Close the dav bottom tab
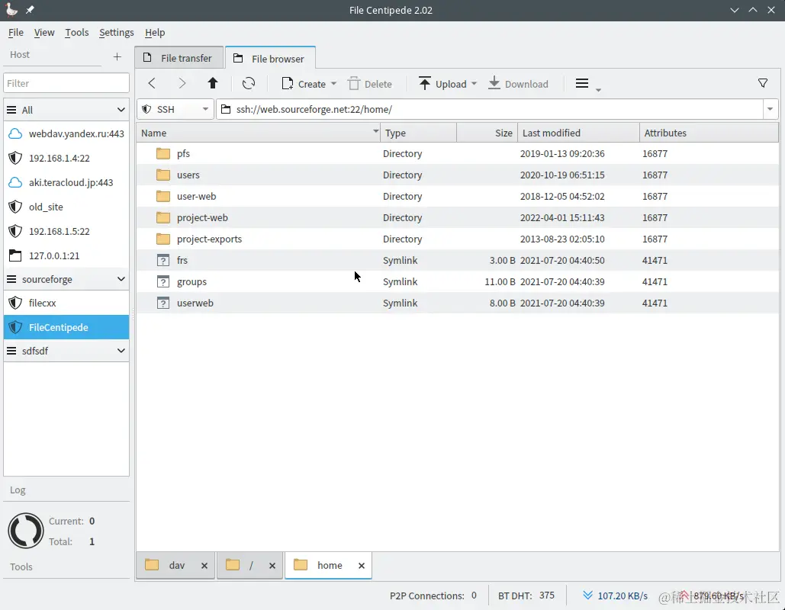The image size is (785, 610). pyautogui.click(x=204, y=566)
